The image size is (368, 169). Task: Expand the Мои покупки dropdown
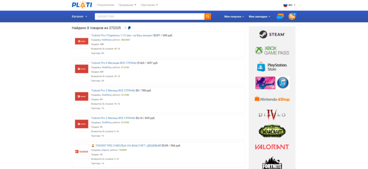[234, 17]
